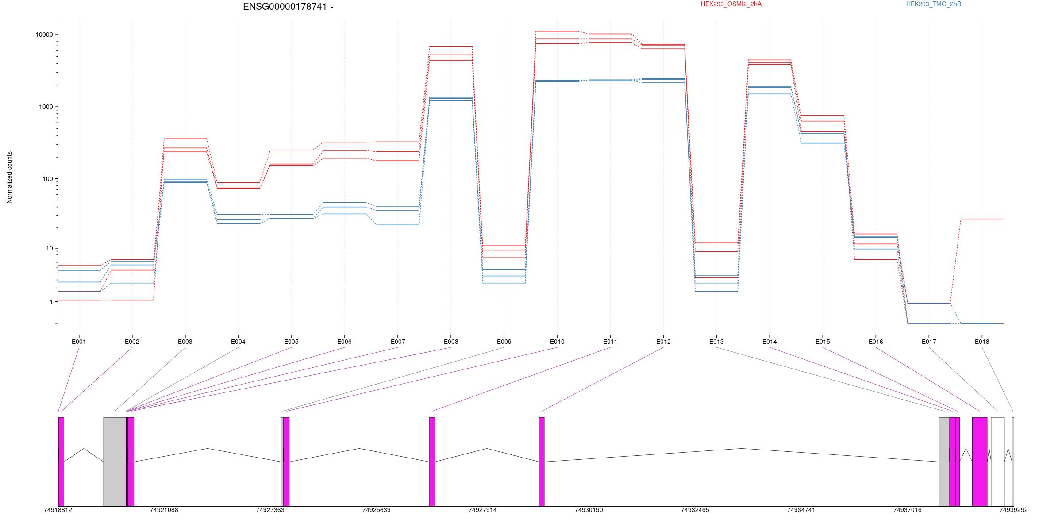Click genomic coordinate 74923363

tap(270, 510)
